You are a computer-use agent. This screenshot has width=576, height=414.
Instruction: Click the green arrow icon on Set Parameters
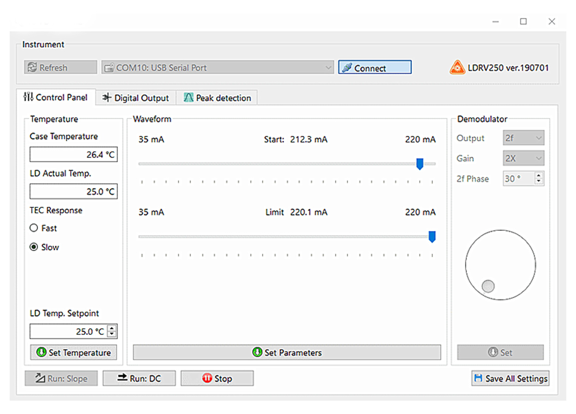[x=257, y=352]
